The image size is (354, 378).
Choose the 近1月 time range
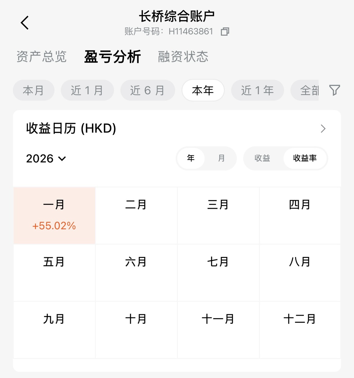tap(87, 90)
